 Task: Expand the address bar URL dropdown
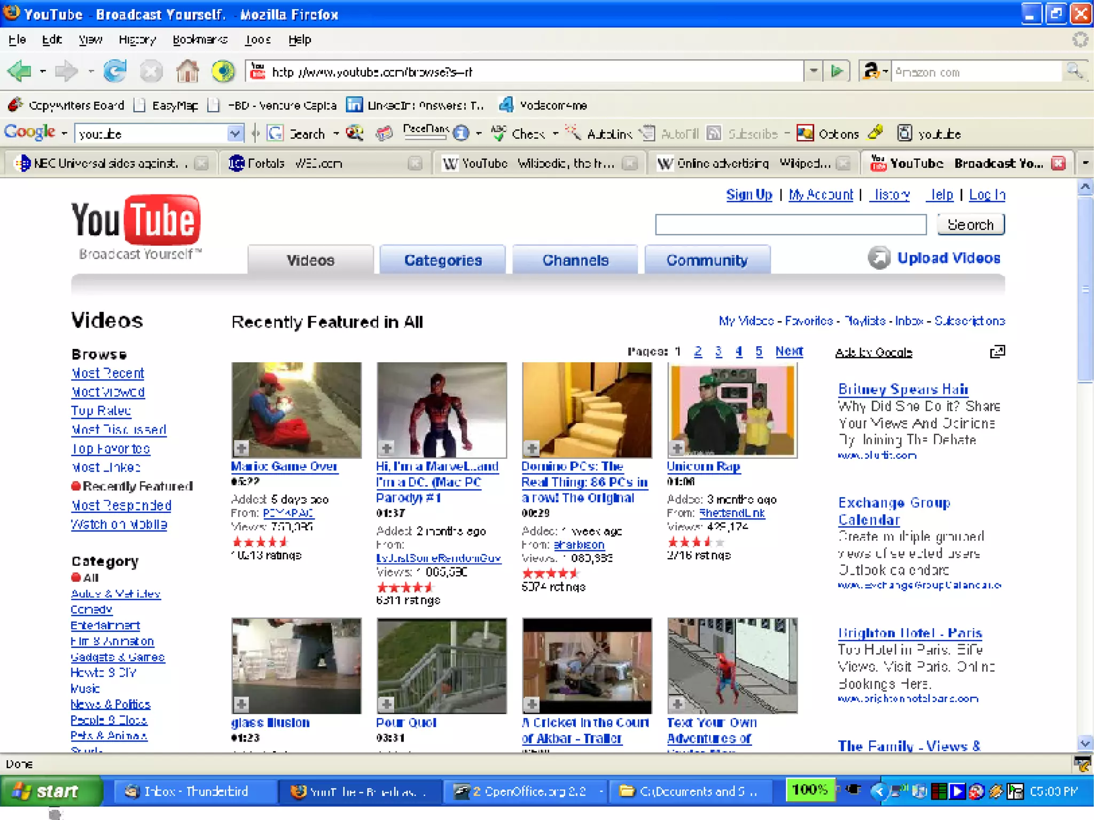pyautogui.click(x=813, y=71)
